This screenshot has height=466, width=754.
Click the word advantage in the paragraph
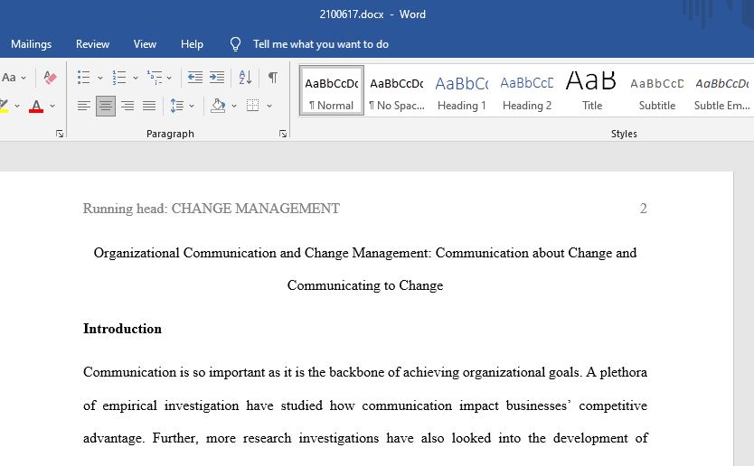pyautogui.click(x=112, y=438)
